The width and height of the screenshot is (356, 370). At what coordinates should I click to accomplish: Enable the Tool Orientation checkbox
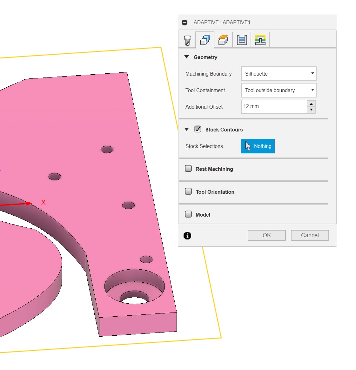coord(188,191)
